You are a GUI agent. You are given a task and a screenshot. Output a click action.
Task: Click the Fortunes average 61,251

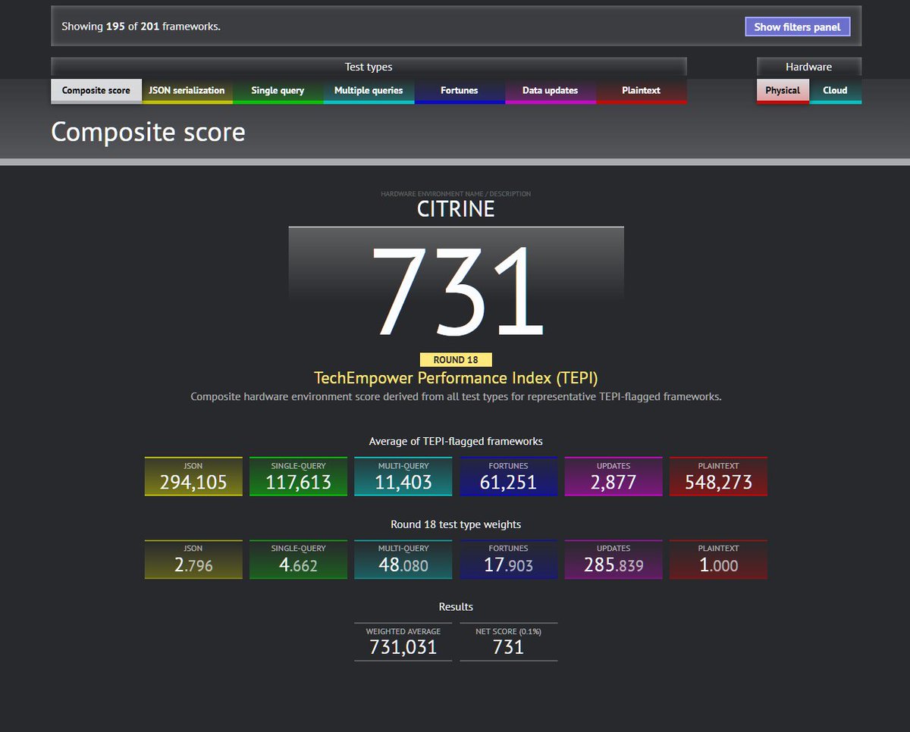coord(508,482)
